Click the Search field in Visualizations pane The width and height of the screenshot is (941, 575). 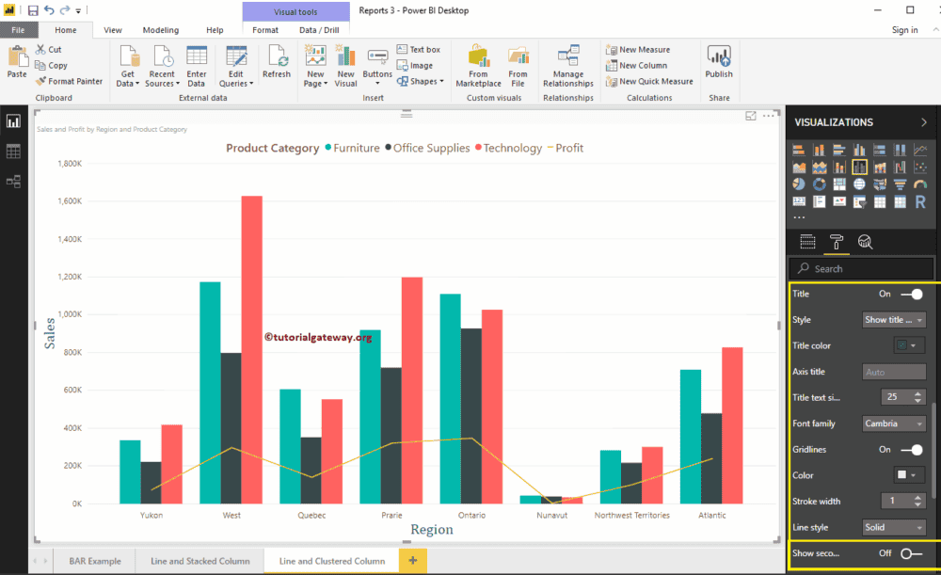(x=861, y=269)
